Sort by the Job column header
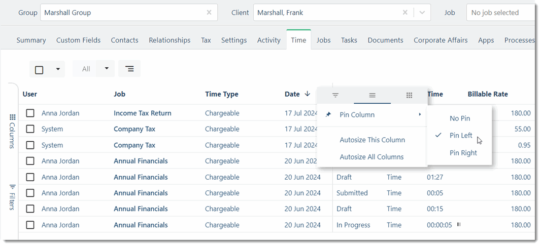This screenshot has height=246, width=541. [119, 94]
